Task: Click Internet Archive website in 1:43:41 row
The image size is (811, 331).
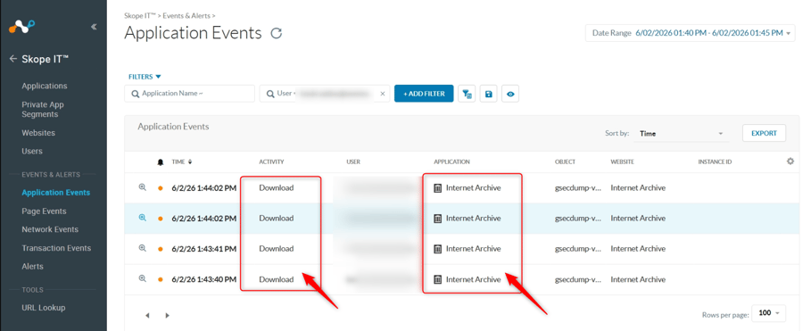Action: 638,249
